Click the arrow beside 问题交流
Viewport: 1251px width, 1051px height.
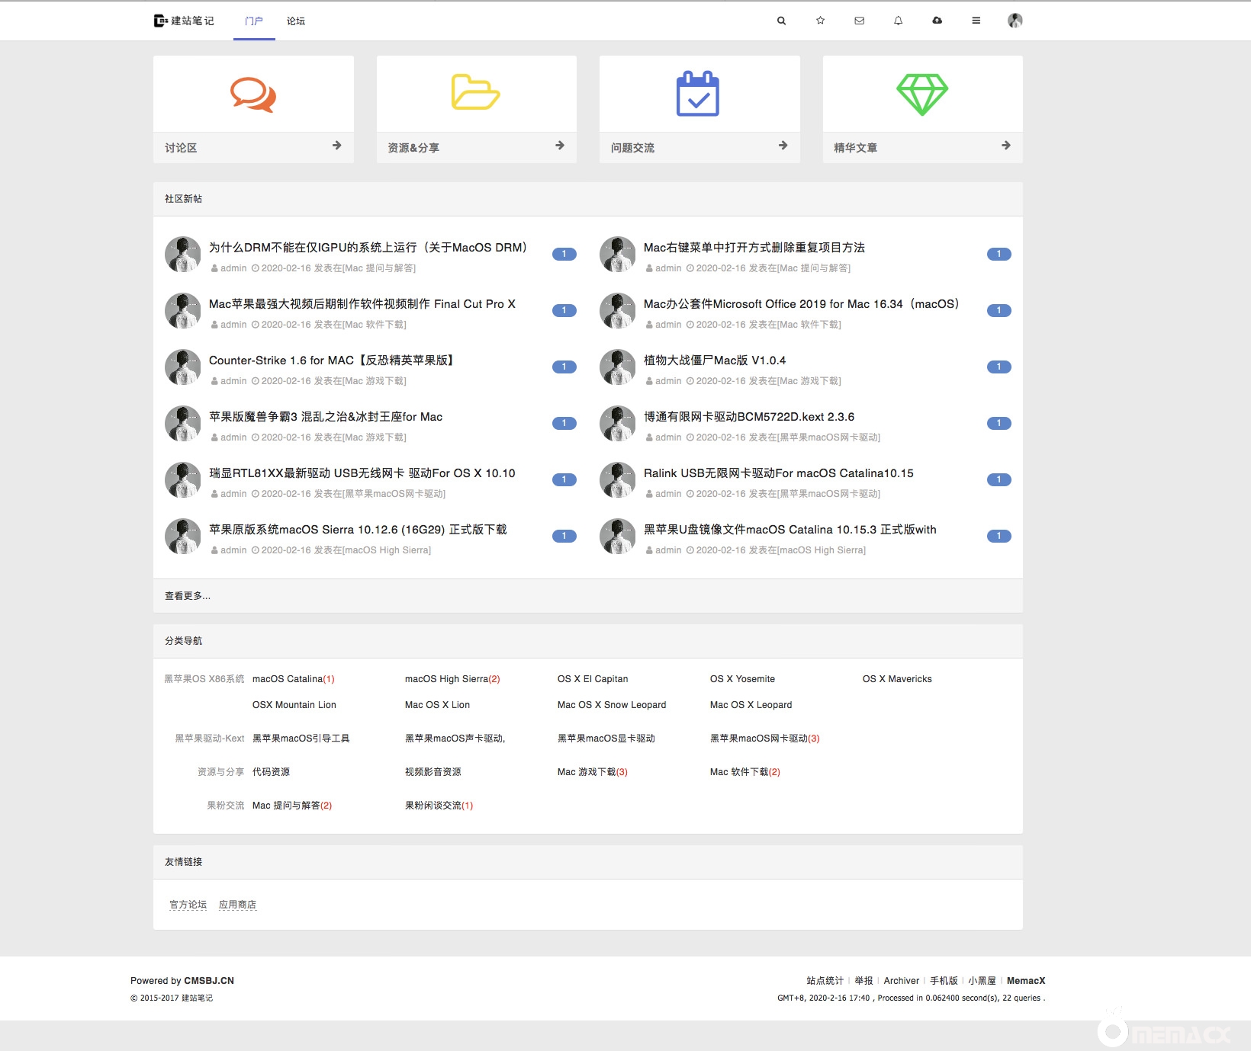coord(783,146)
